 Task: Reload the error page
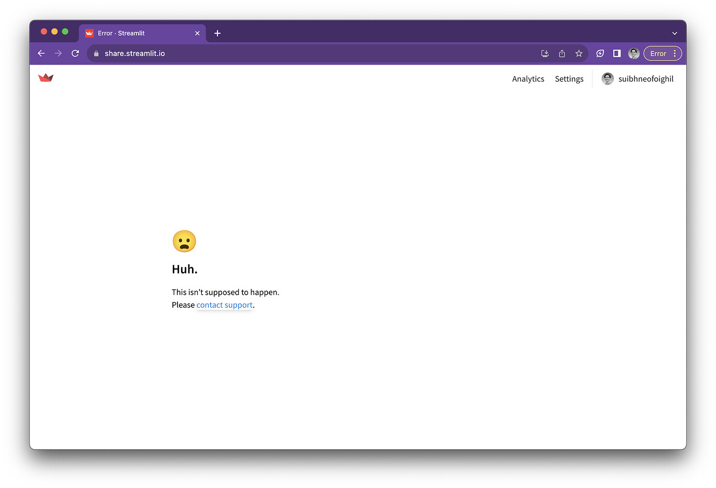coord(75,53)
